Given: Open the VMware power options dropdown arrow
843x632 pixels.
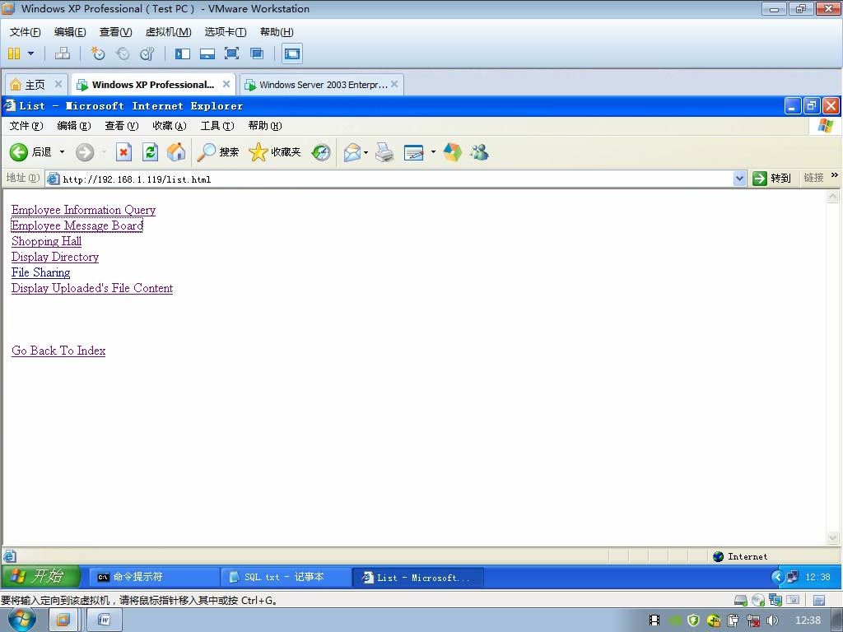Looking at the screenshot, I should (x=30, y=53).
